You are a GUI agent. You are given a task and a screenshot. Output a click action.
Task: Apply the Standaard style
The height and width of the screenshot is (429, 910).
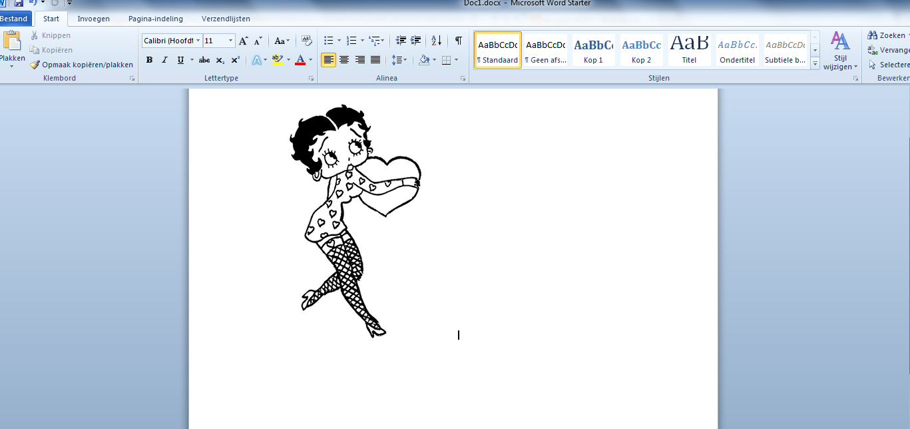coord(497,50)
